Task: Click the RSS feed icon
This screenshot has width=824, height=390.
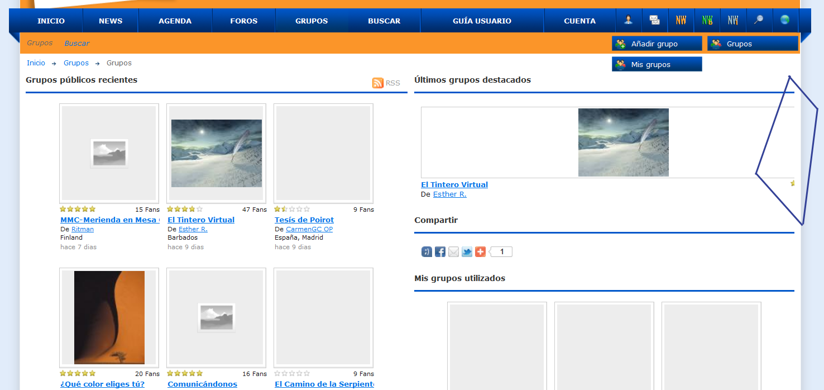Action: click(378, 83)
